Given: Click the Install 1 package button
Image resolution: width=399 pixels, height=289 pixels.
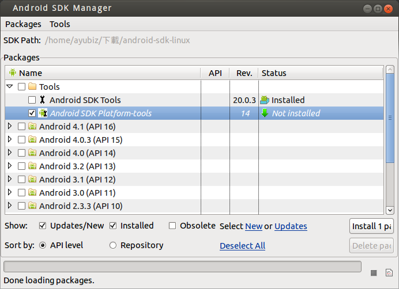Looking at the screenshot, I should coord(371,226).
